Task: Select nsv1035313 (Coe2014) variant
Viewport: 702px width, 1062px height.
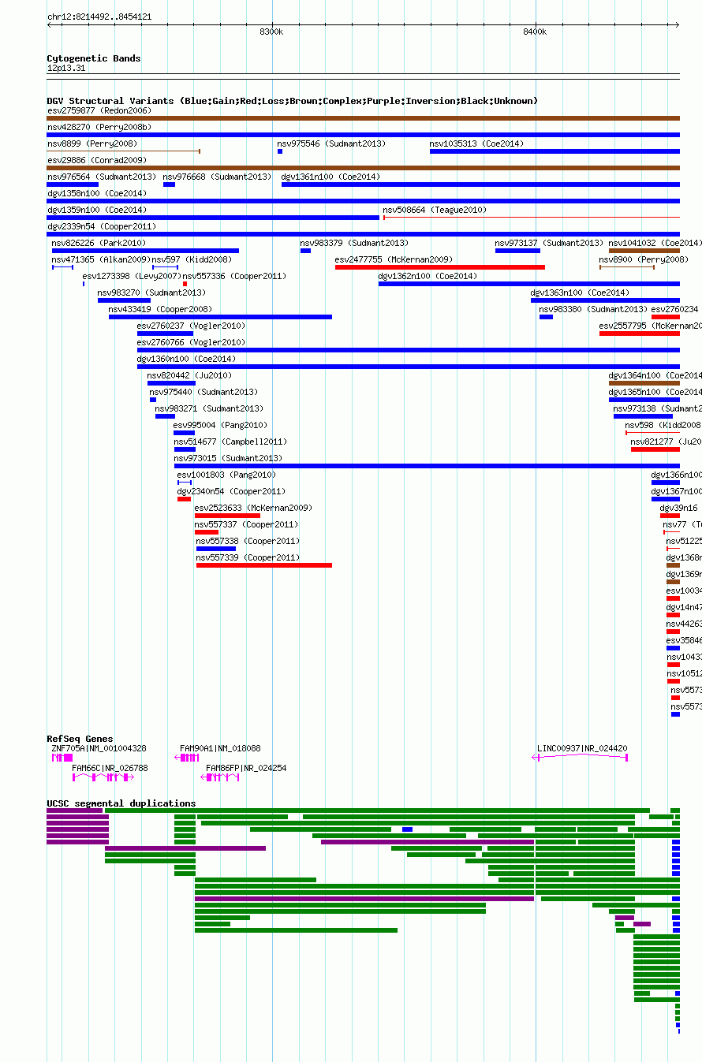Action: (555, 151)
